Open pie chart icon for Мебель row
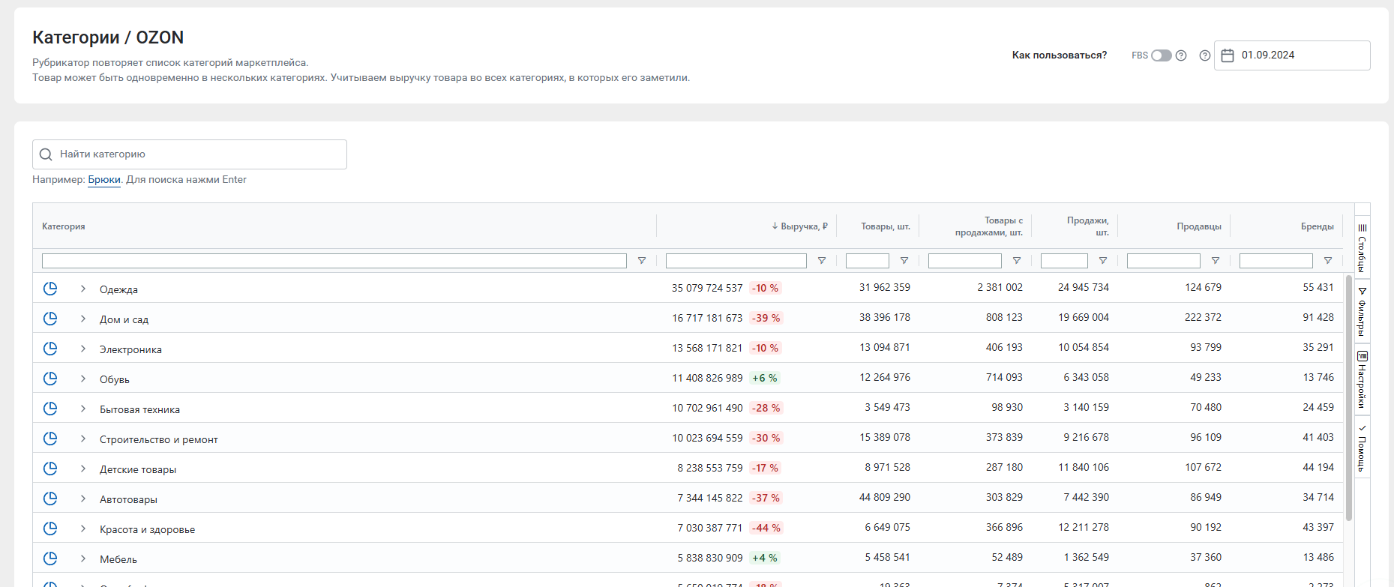1394x587 pixels. coord(50,559)
